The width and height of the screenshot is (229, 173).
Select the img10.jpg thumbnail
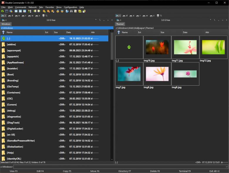click(x=157, y=47)
